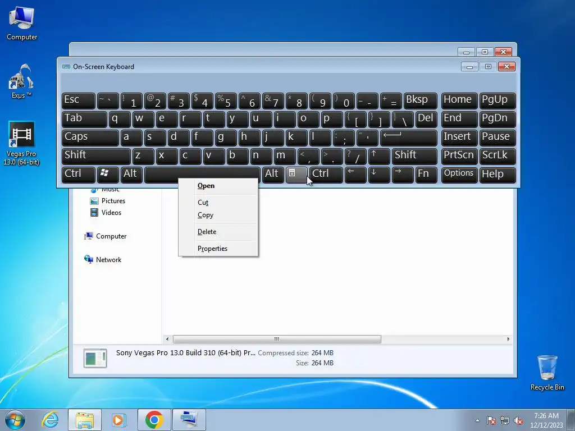Click the space bar key
Viewport: 575px width, 431px height.
(x=202, y=174)
